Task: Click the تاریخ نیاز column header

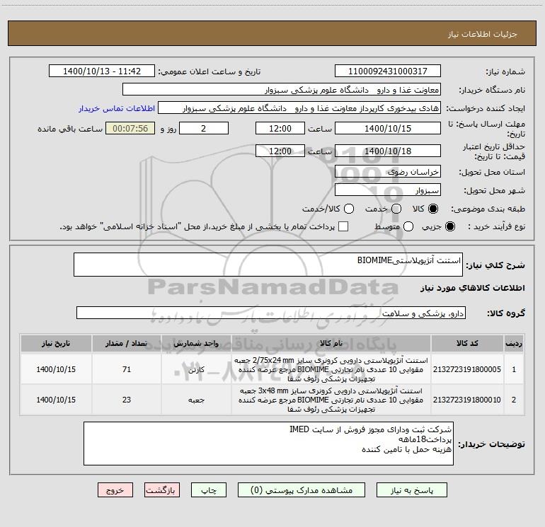Action: point(56,344)
